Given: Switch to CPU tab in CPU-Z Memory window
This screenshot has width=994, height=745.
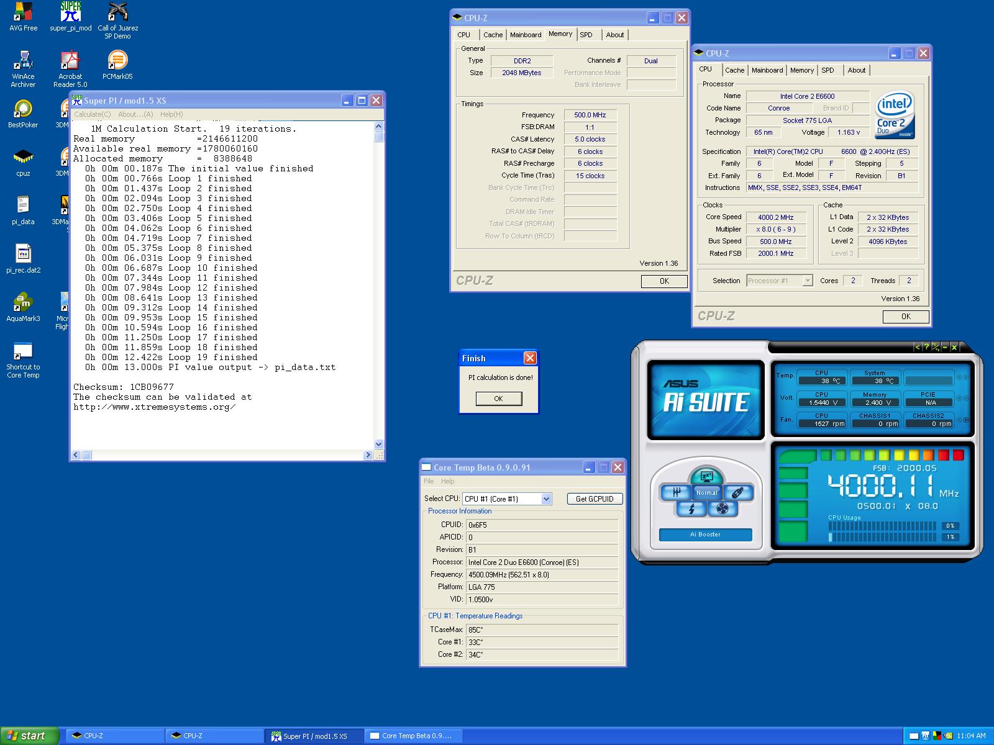Looking at the screenshot, I should 464,35.
